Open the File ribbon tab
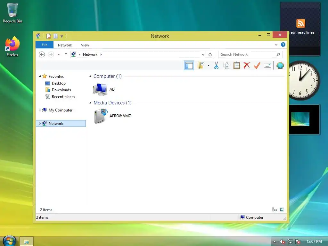Screen dimensions: 328x246 coord(45,45)
